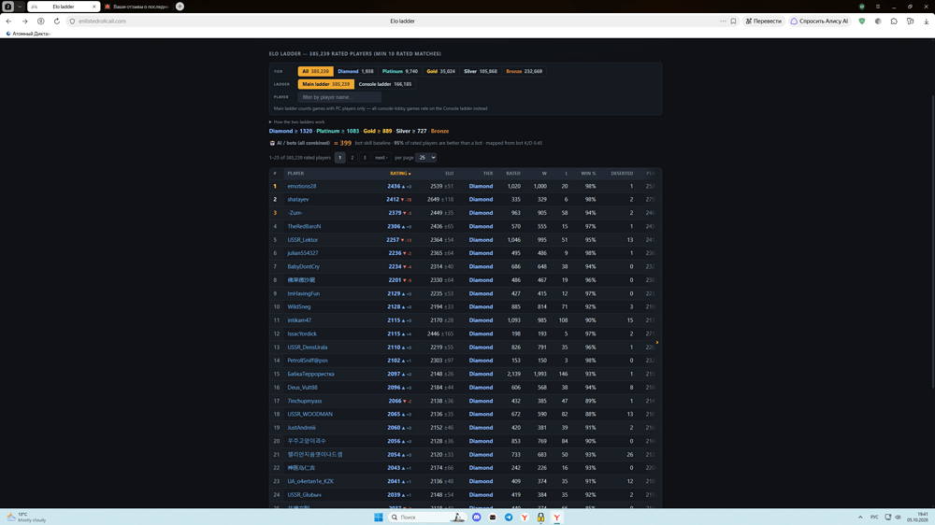Filter by Platinum tier
935x525 pixels.
(399, 71)
